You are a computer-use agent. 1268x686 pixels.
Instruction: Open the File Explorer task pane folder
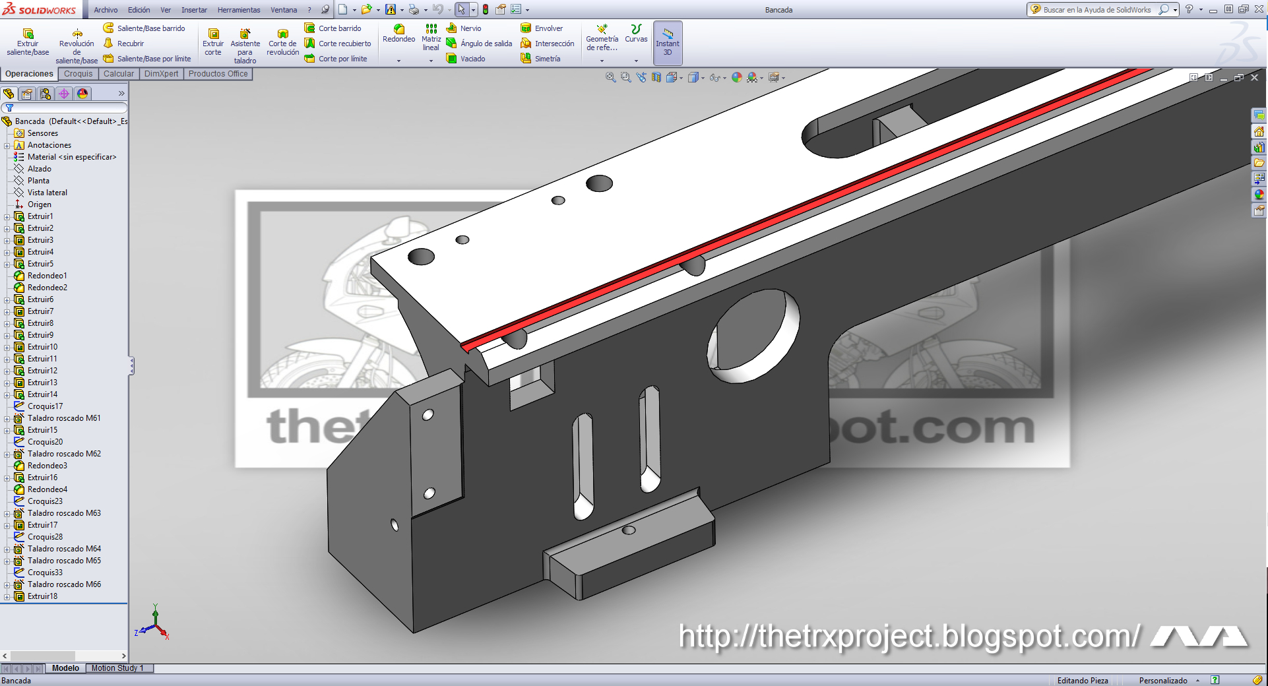1259,163
